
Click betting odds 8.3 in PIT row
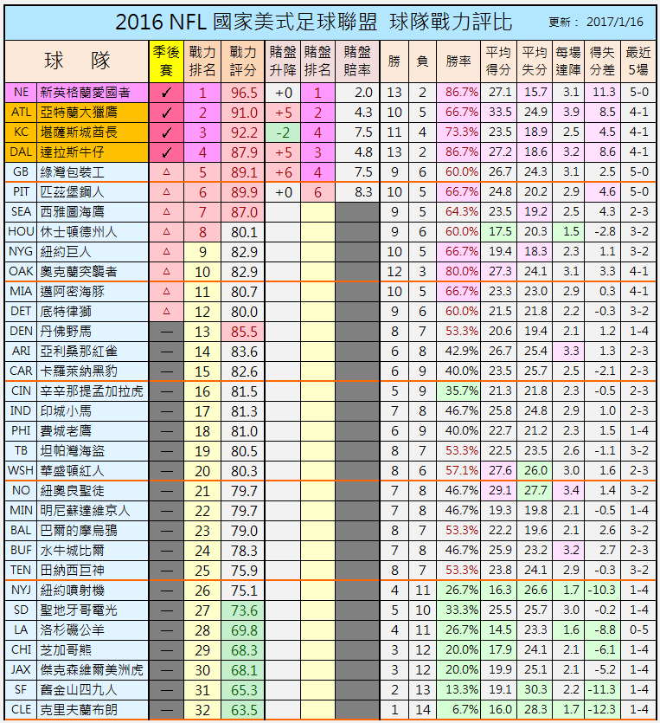point(363,192)
